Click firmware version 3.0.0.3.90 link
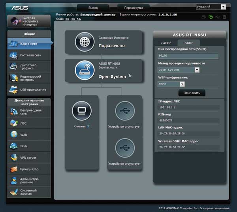Image resolution: width=237 pixels, height=212 pixels. [x=167, y=15]
